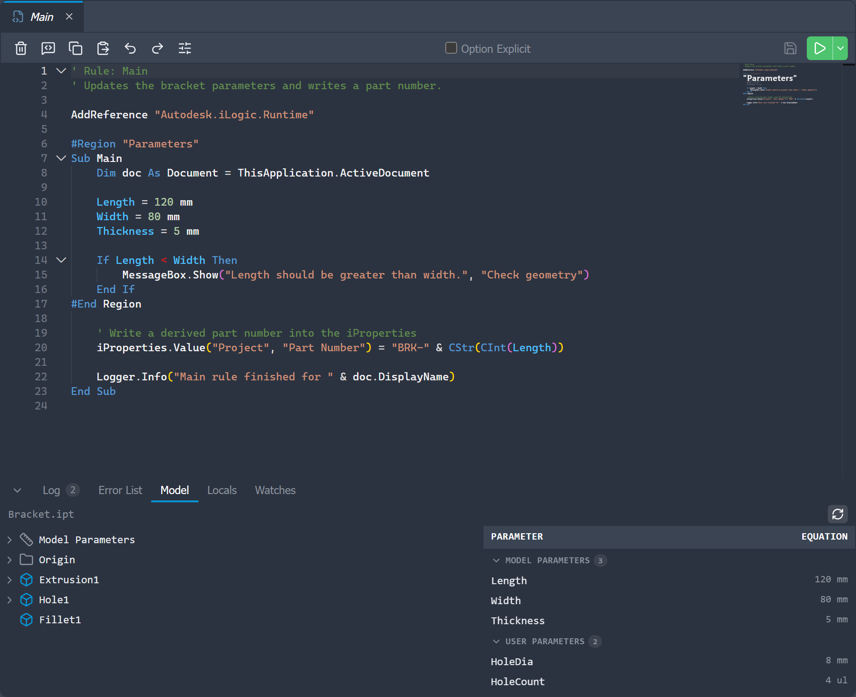This screenshot has width=856, height=697.
Task: Expand the Hole1 feature node
Action: coord(10,600)
